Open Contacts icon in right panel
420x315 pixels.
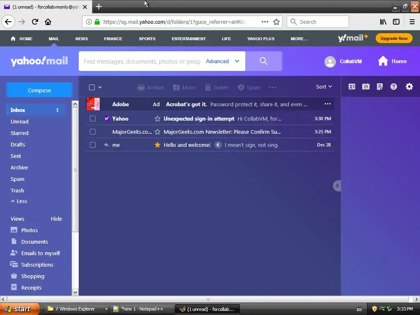point(352,87)
